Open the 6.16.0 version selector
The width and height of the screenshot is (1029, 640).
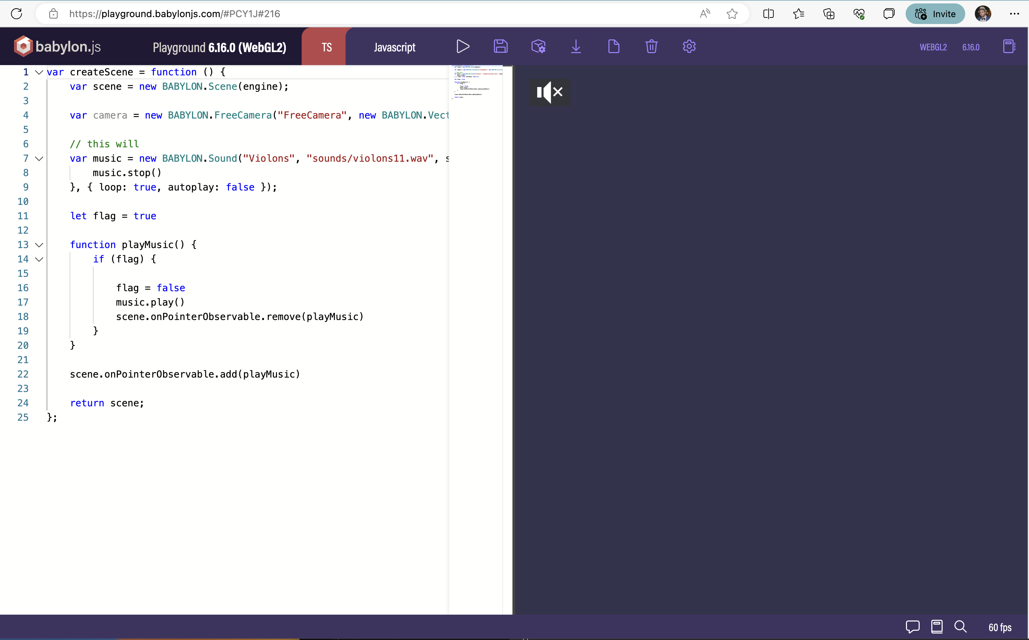click(971, 47)
